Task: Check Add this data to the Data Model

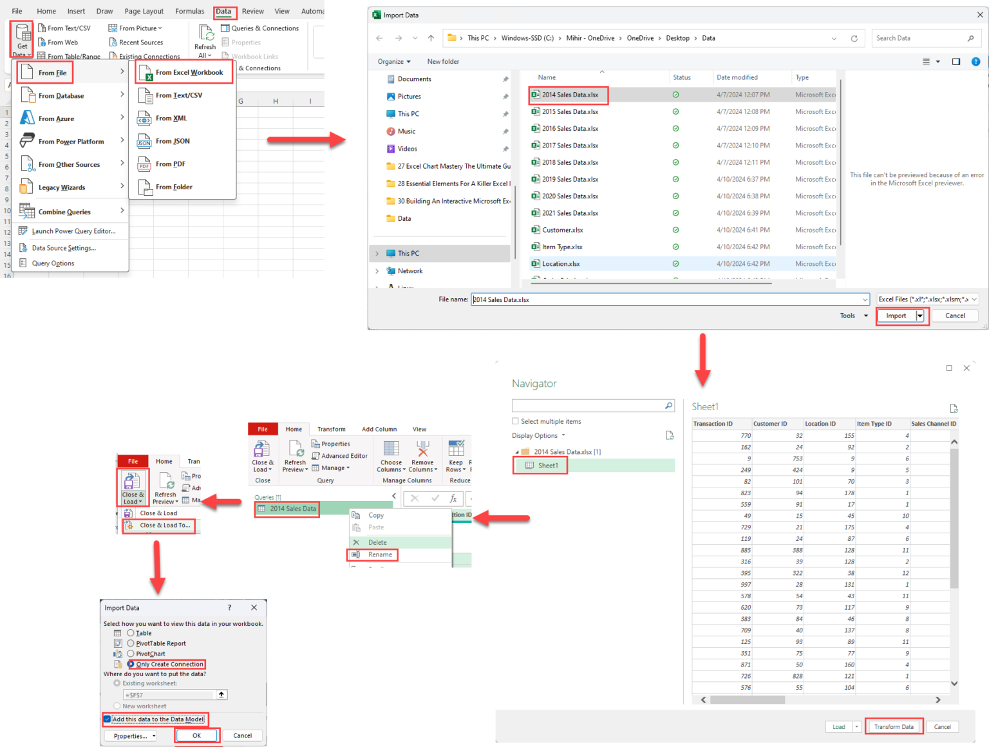Action: tap(106, 719)
